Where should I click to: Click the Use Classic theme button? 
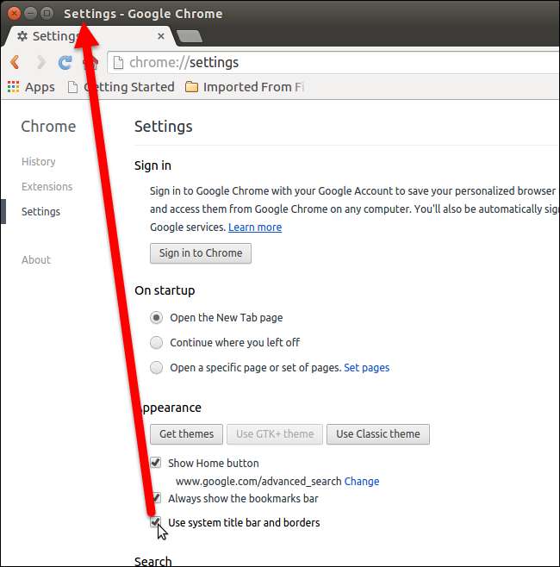[378, 434]
